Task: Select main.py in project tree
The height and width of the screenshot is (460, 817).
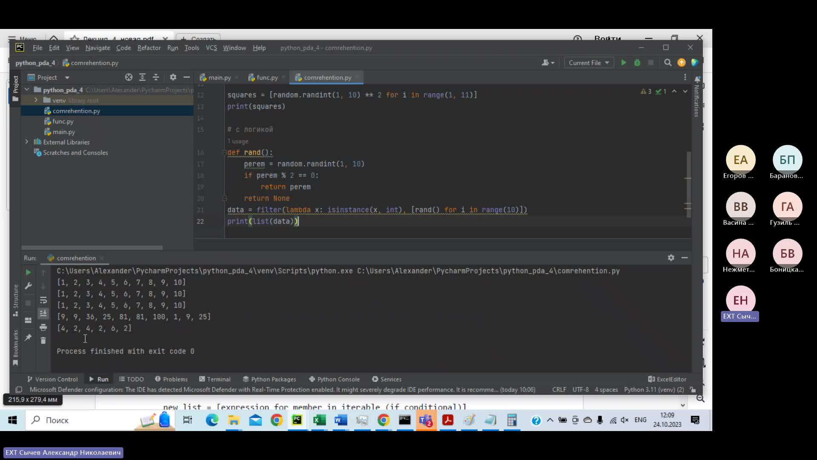Action: 63,132
